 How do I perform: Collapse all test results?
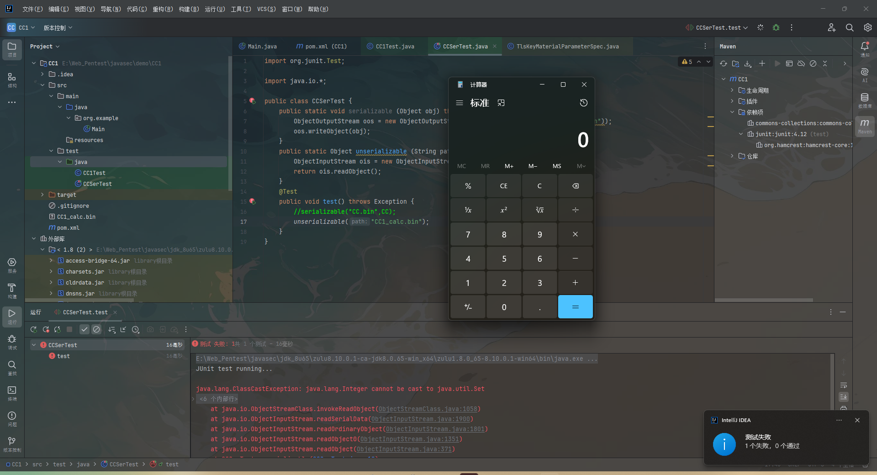(x=123, y=329)
